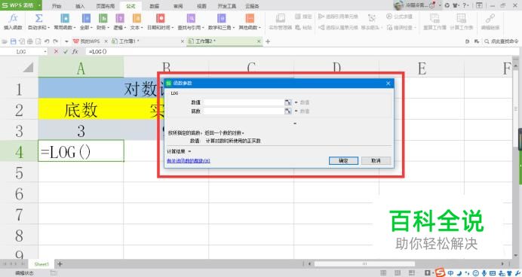Click the 点此查找命令 search box
Image resolution: width=522 pixels, height=277 pixels.
pos(502,41)
